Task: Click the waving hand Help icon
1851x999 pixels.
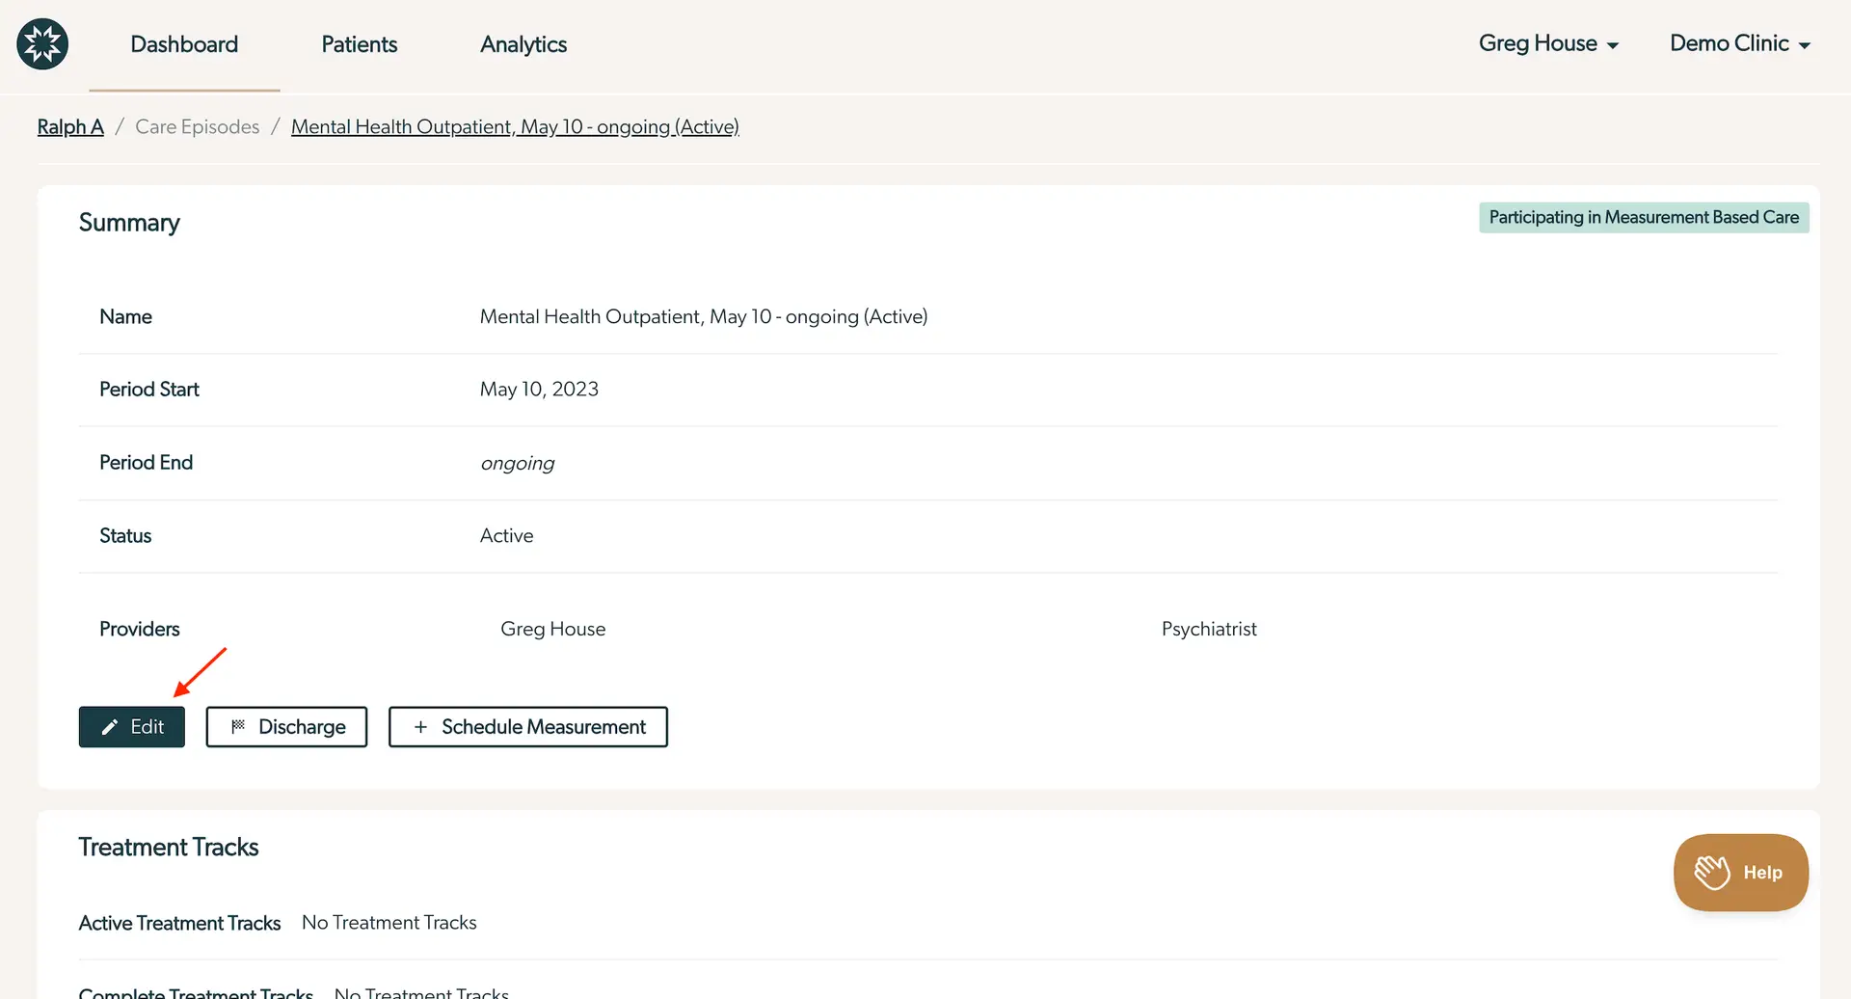Action: tap(1714, 871)
